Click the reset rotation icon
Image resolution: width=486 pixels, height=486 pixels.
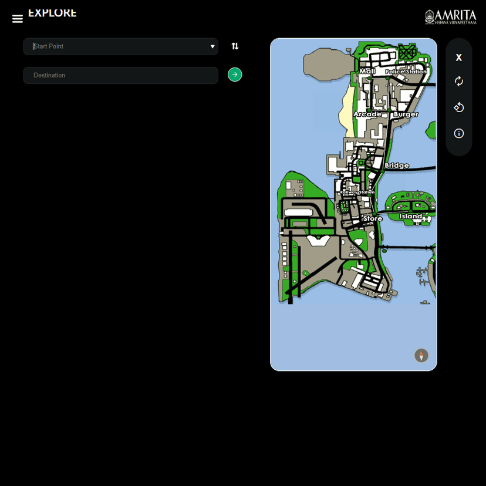tap(458, 107)
